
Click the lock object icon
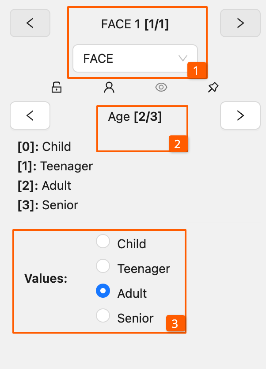coord(57,88)
